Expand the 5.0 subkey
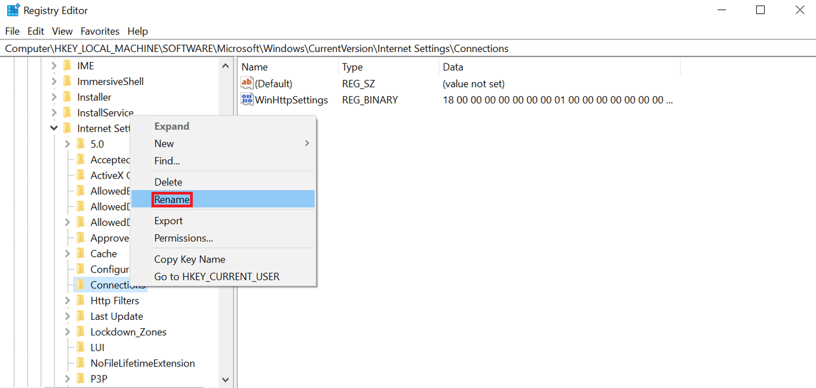The height and width of the screenshot is (388, 816). click(68, 143)
